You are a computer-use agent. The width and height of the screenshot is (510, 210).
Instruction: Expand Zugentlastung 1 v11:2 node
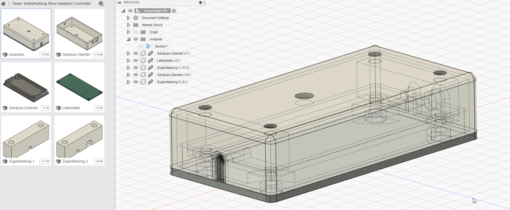[x=128, y=68]
